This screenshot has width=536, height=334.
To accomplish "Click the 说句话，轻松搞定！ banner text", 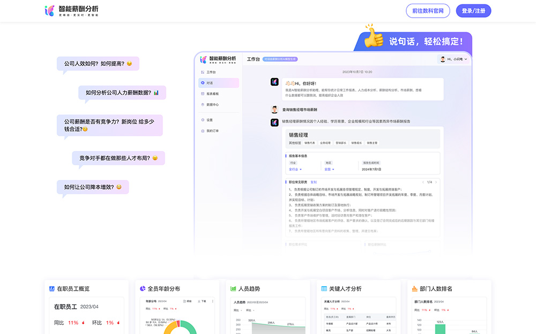I will (426, 42).
